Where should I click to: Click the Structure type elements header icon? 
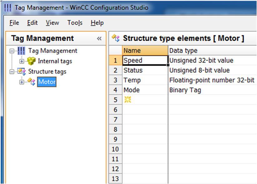point(116,38)
